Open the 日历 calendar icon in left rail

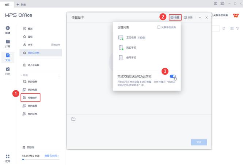click(8, 69)
